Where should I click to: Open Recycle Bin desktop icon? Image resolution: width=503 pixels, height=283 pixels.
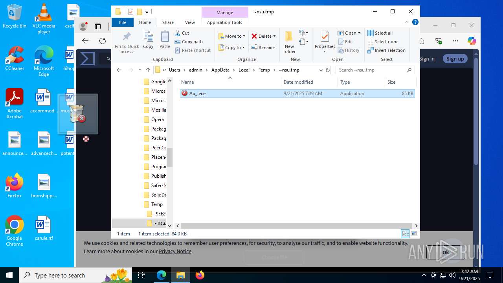point(15,17)
